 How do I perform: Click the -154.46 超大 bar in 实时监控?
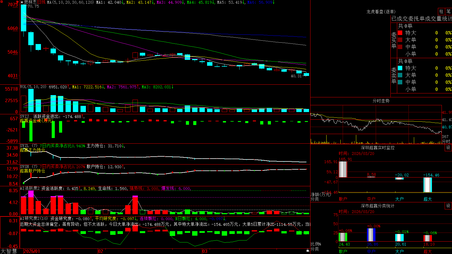[428, 185]
